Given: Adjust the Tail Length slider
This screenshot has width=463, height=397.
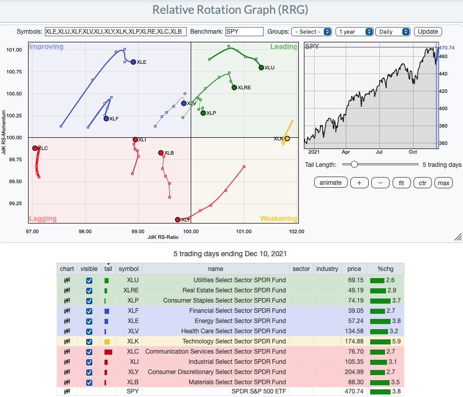Looking at the screenshot, I should coord(354,164).
